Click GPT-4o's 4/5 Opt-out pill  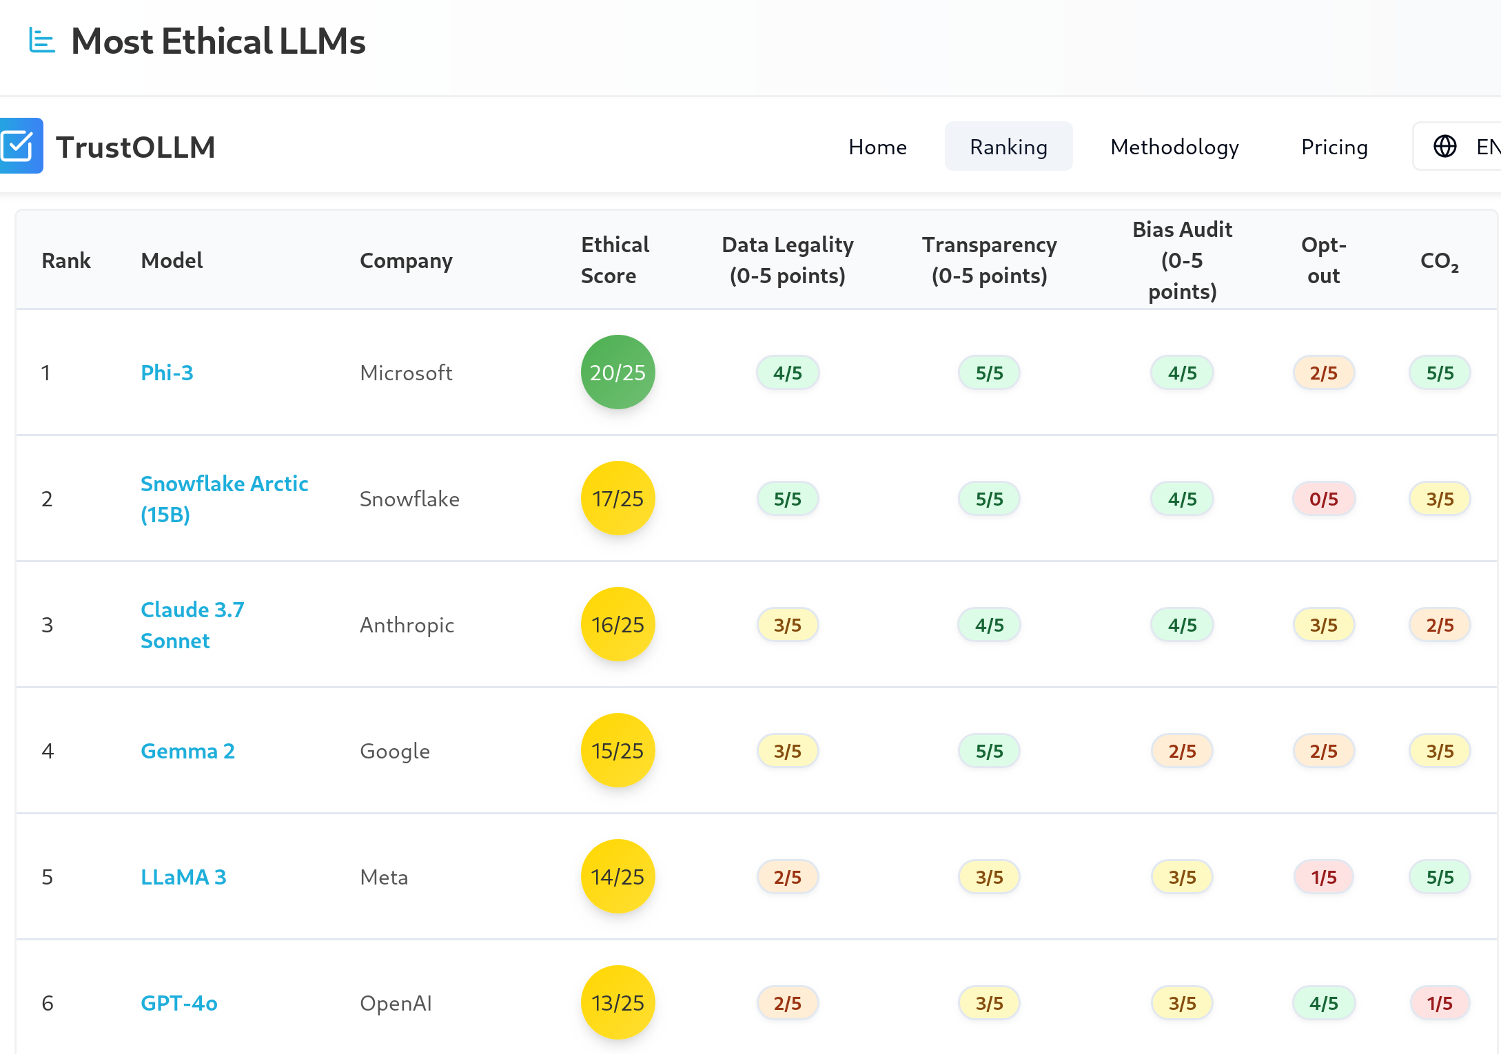pyautogui.click(x=1323, y=1003)
